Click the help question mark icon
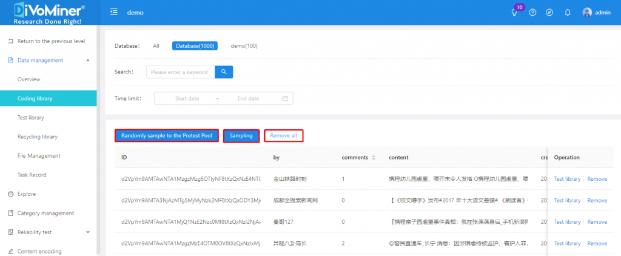This screenshot has height=256, width=621. (x=532, y=13)
